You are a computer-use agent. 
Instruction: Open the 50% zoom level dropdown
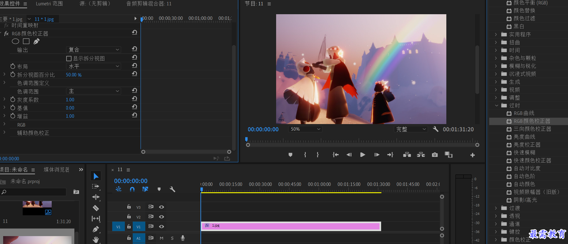pyautogui.click(x=305, y=129)
